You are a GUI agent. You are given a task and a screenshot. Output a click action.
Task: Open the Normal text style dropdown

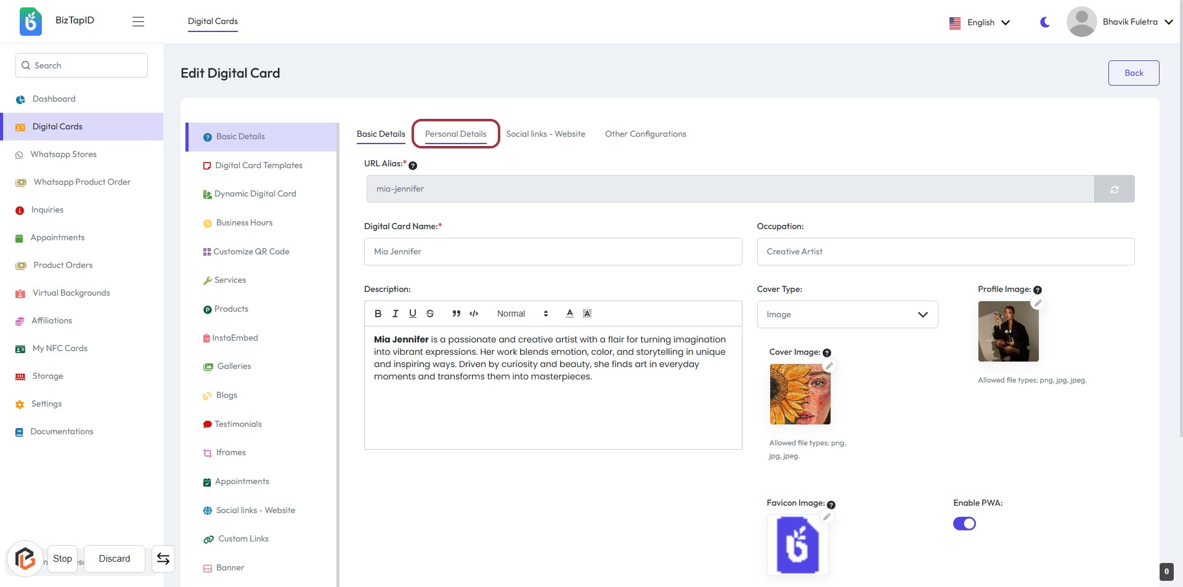click(x=522, y=314)
